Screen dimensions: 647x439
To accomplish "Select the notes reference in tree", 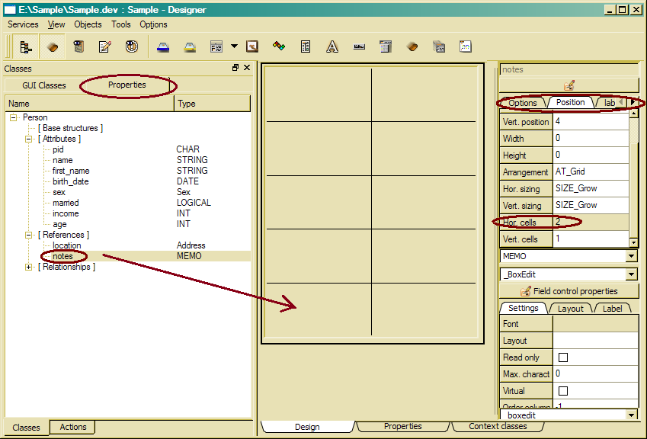I will (63, 257).
